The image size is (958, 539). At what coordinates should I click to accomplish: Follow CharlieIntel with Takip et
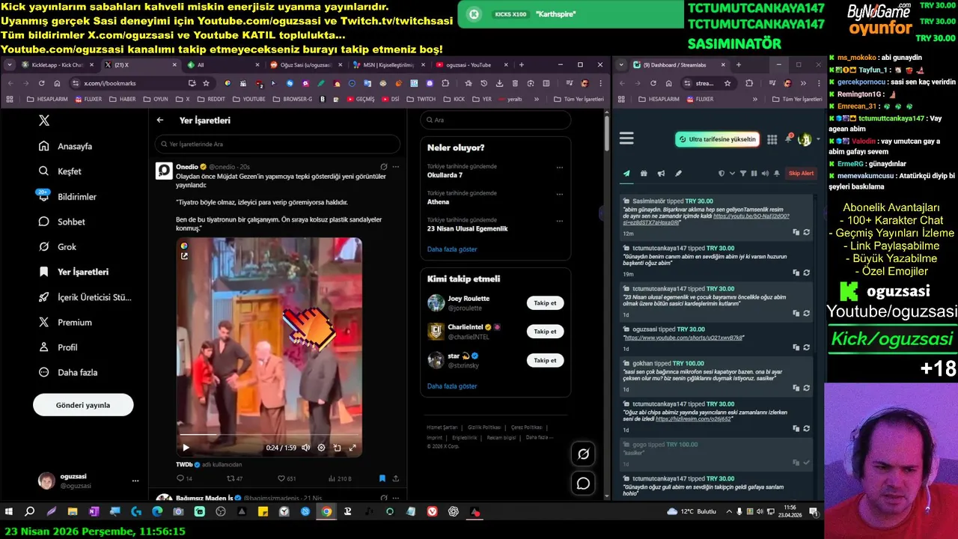[x=545, y=332]
